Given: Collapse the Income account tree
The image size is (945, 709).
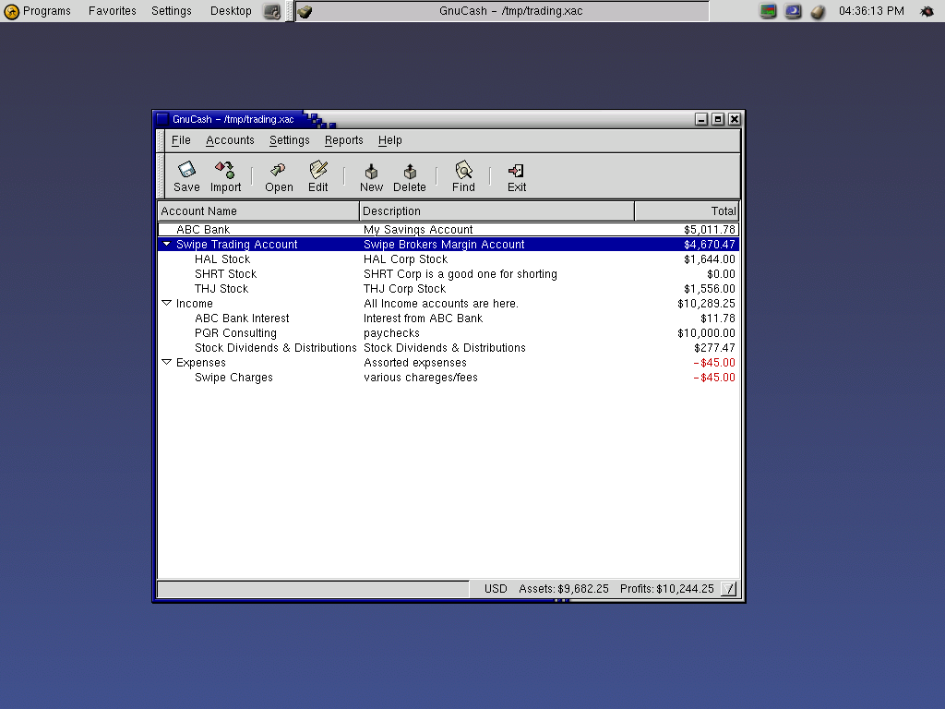Looking at the screenshot, I should pos(167,303).
